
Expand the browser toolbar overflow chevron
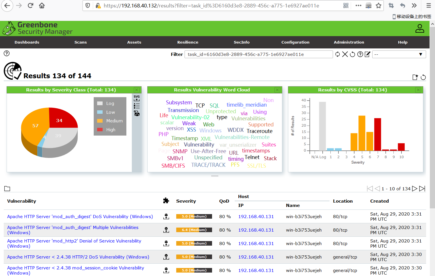point(414,5)
